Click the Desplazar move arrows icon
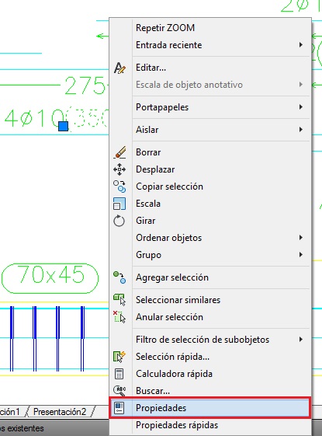Screen dimensions: 322x436 [119, 169]
